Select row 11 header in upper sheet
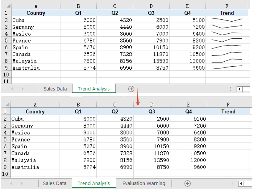Viewport: 253px width, 189px height. [x=6, y=81]
